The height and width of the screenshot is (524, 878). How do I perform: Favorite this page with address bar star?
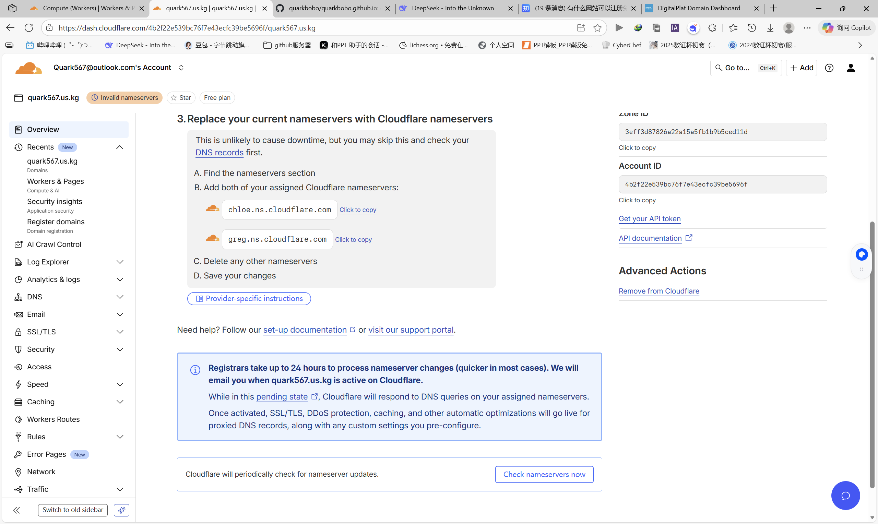click(597, 28)
